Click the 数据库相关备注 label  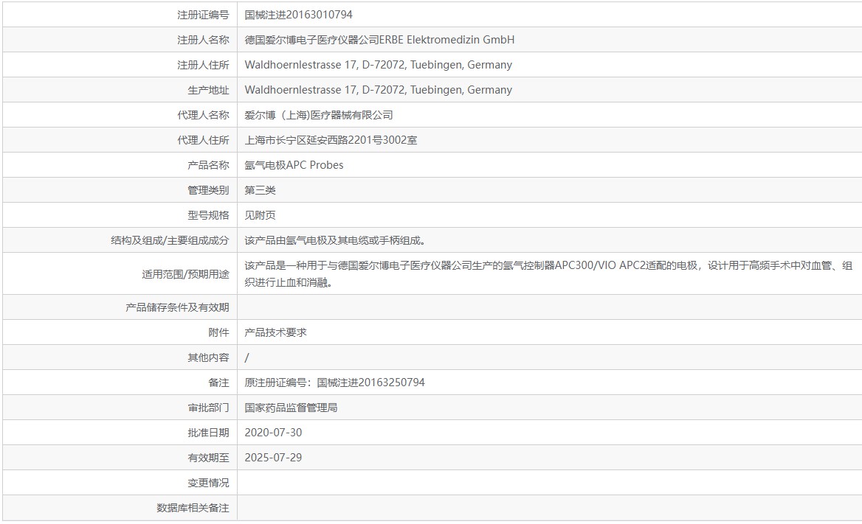[x=193, y=508]
